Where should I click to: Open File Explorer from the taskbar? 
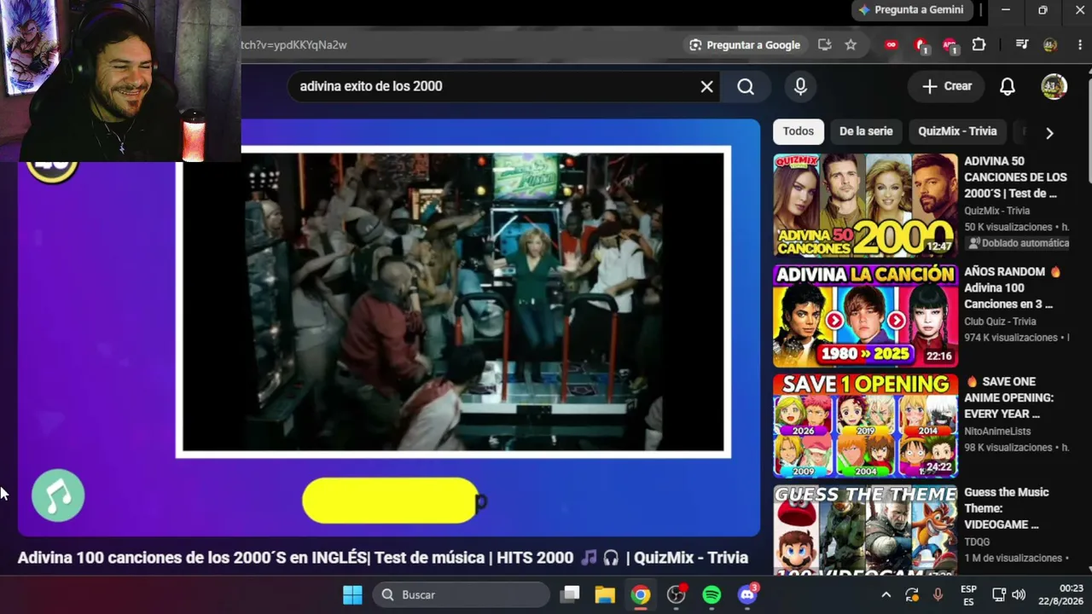(605, 594)
